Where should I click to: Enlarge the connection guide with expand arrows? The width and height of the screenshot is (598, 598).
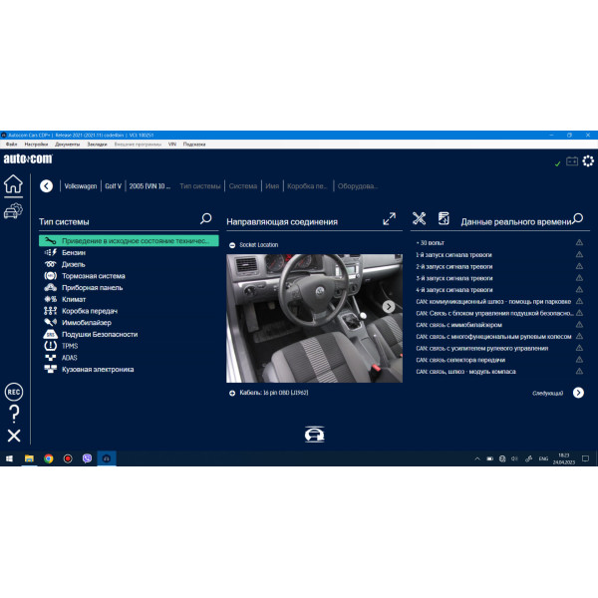[x=390, y=219]
